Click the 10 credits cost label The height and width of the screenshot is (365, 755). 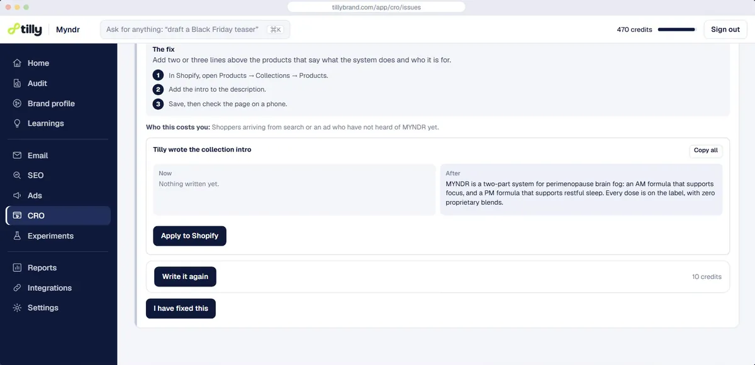[x=707, y=276]
